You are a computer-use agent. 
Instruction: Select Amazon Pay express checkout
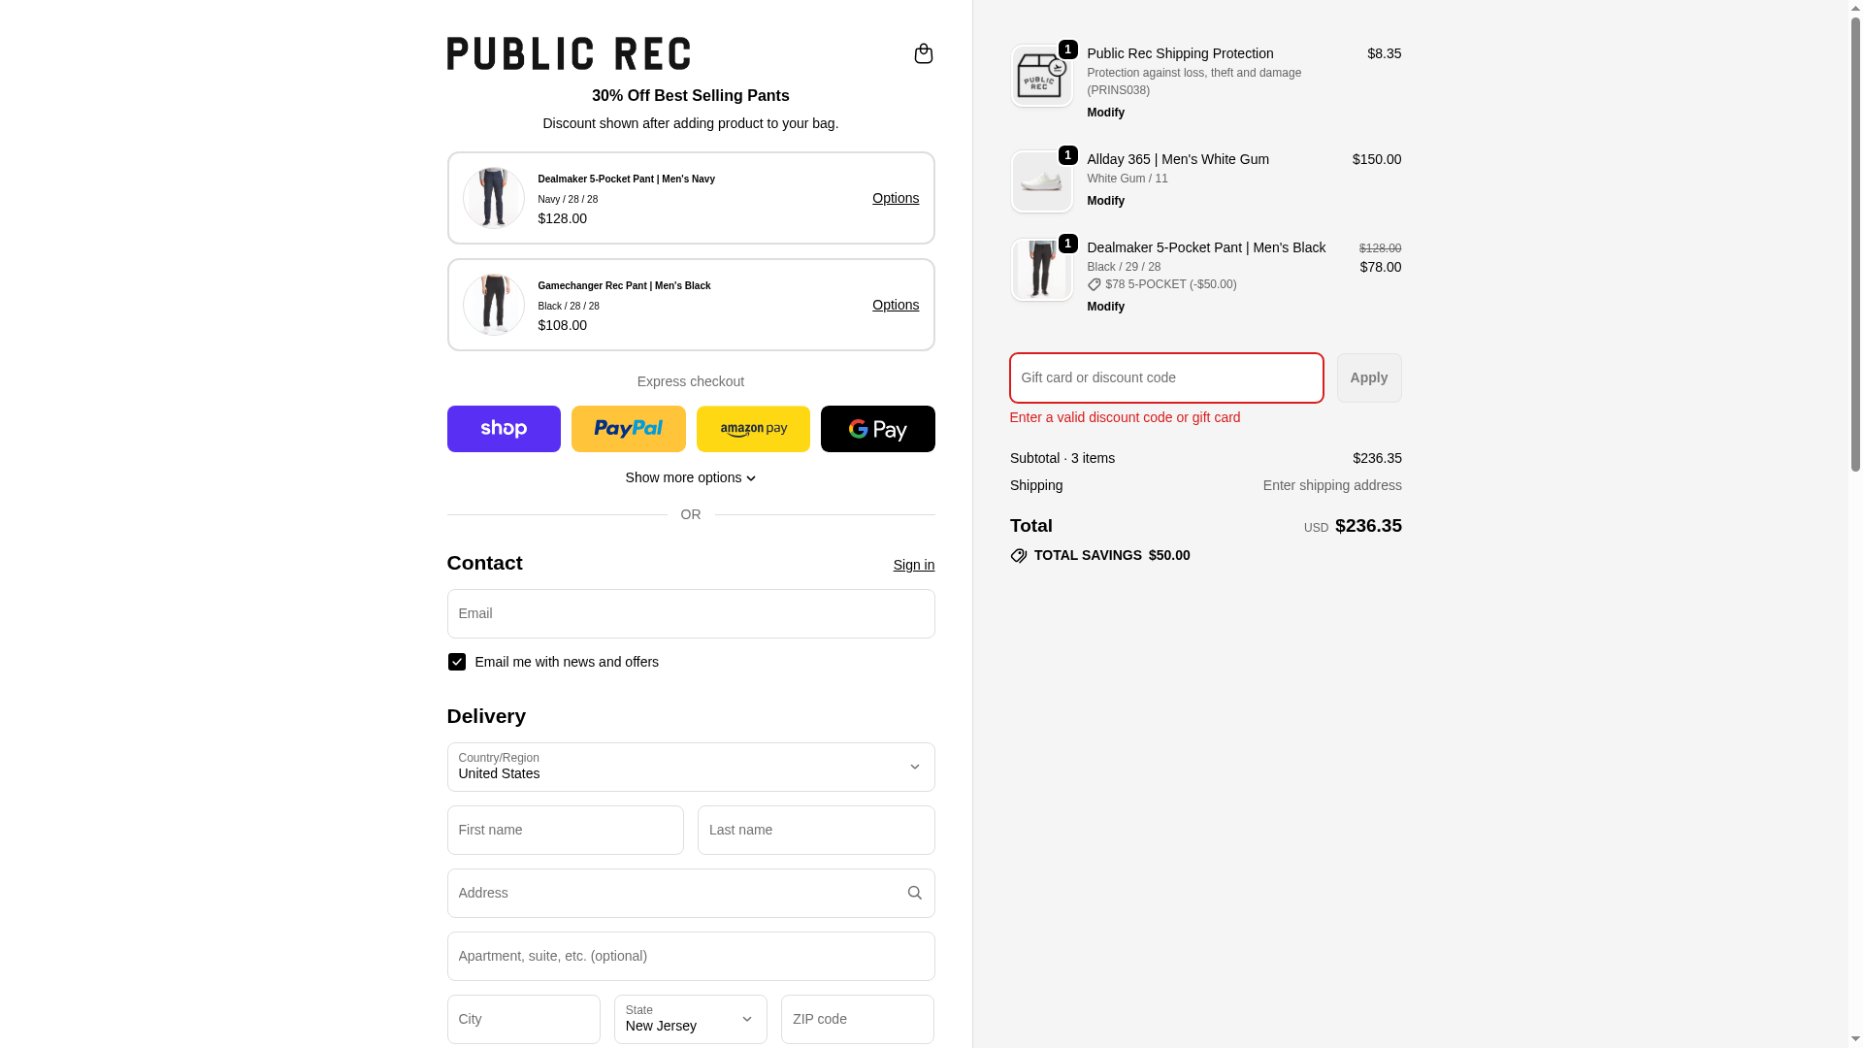753,429
